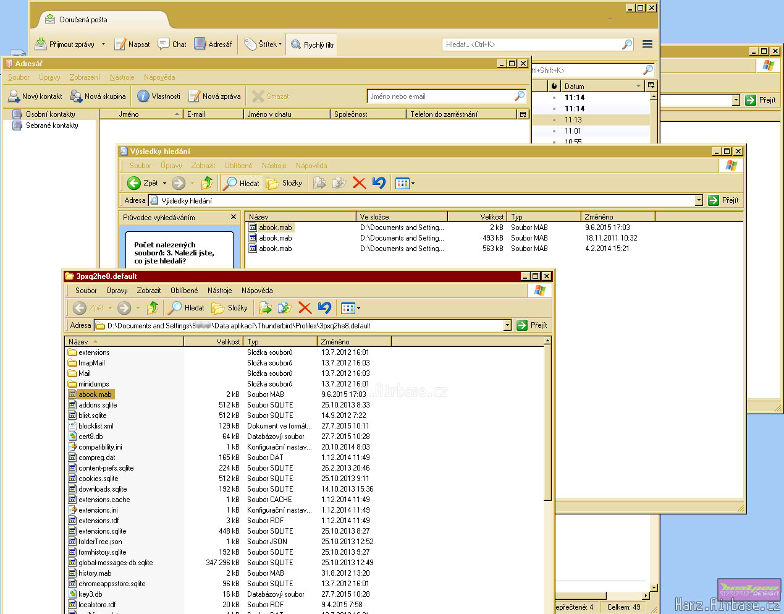Click Nový kontakt in the Adresář window
Viewport: 784px width, 614px height.
(x=35, y=96)
